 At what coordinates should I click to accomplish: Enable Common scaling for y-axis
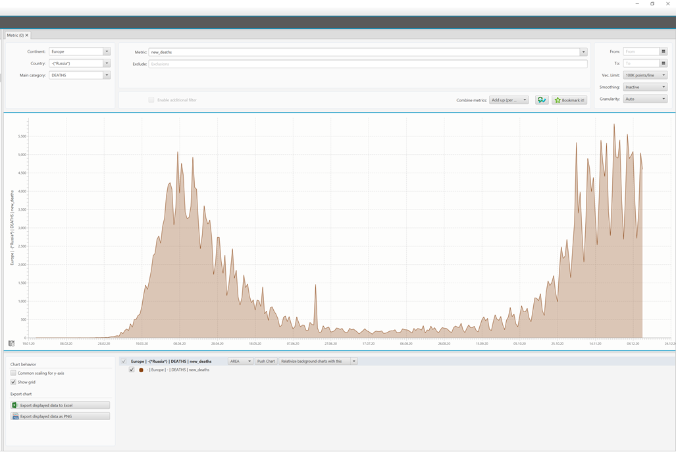pos(13,373)
